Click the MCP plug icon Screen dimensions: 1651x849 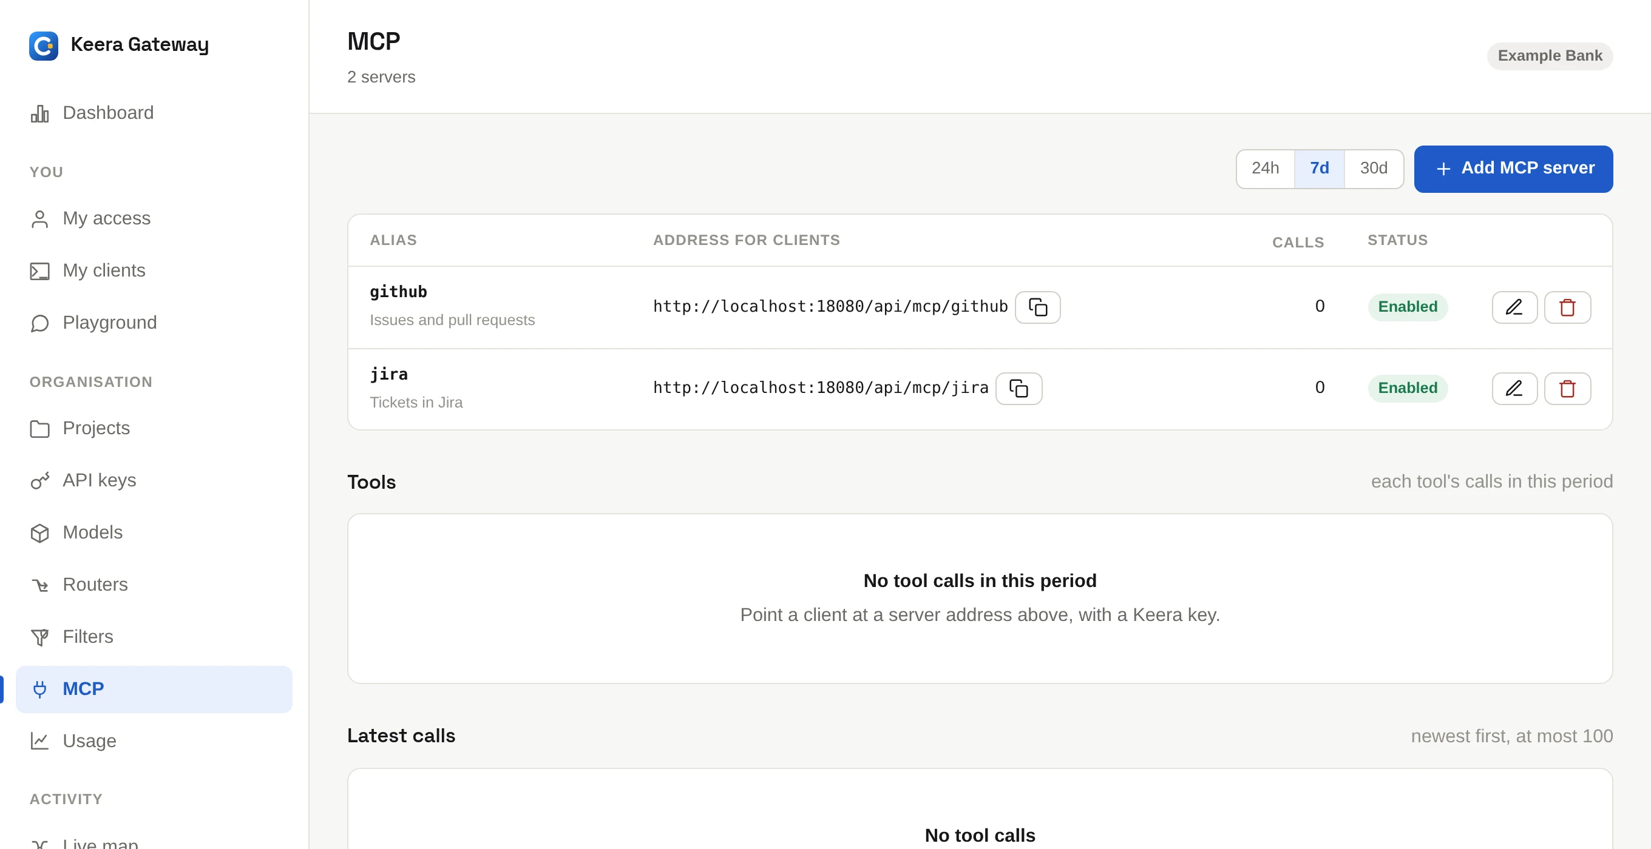[39, 689]
